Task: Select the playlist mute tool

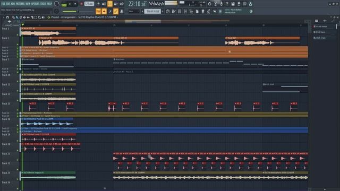Action: (24, 18)
